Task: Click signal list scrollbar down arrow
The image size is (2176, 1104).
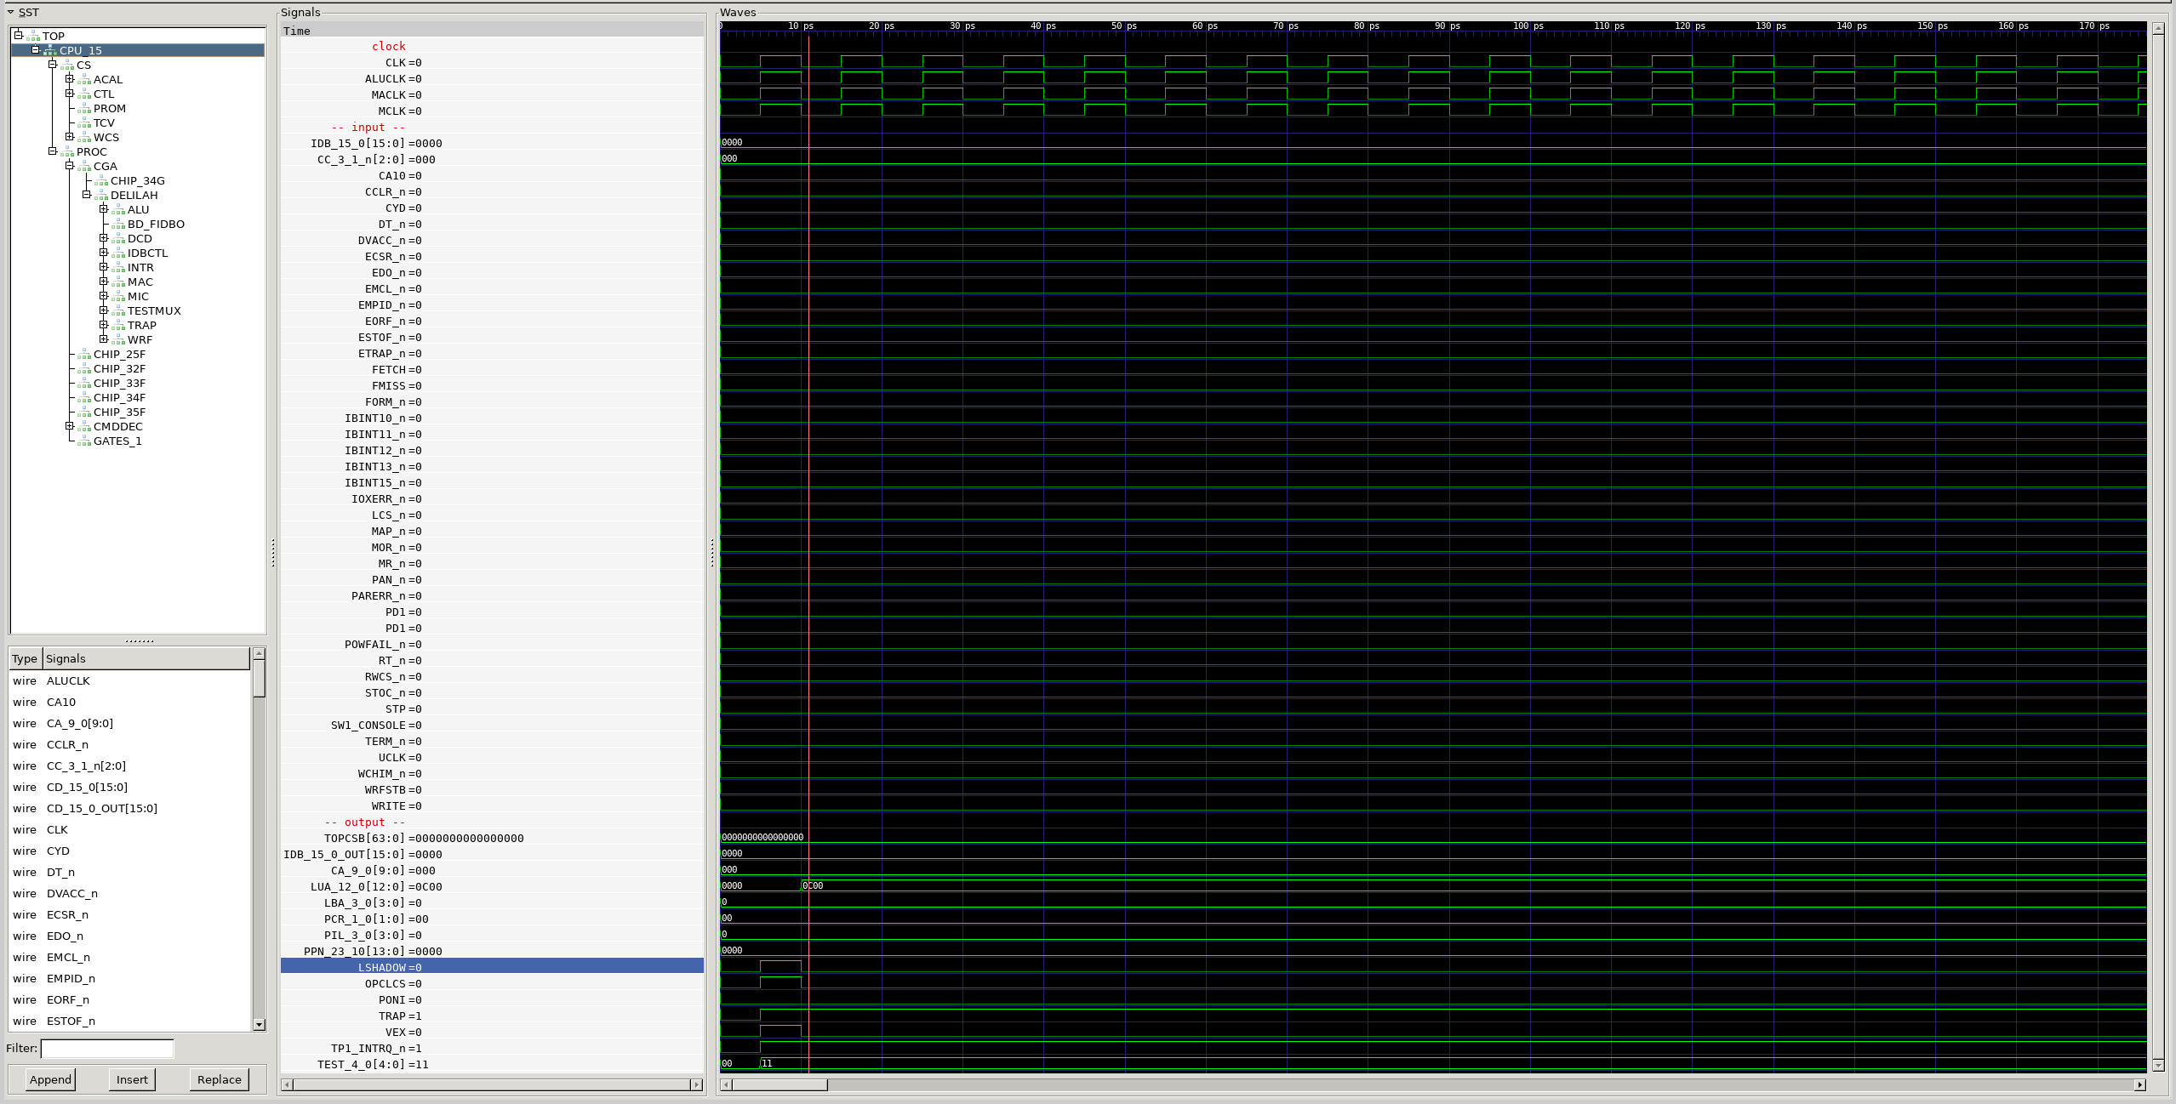Action: pos(260,1025)
